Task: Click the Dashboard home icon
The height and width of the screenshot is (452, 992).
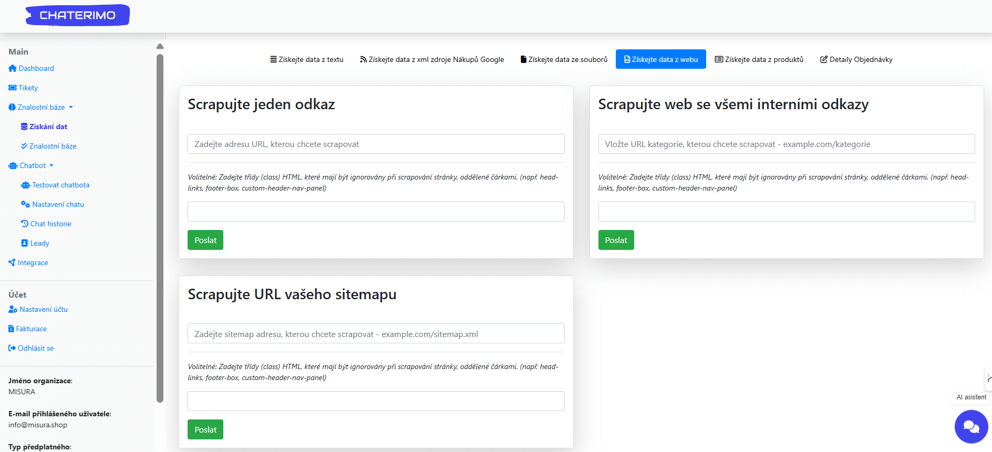Action: 13,68
